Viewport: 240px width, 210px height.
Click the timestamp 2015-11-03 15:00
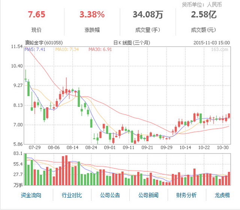pos(211,43)
